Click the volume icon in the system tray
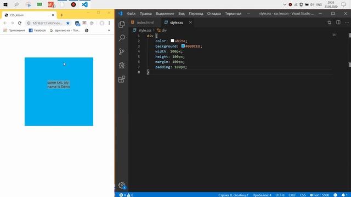The image size is (351, 197). click(312, 4)
